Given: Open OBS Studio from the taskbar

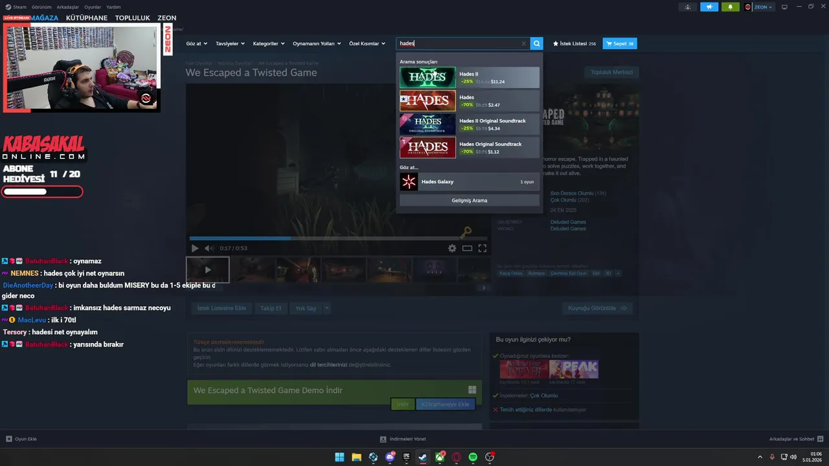Looking at the screenshot, I should pyautogui.click(x=490, y=457).
